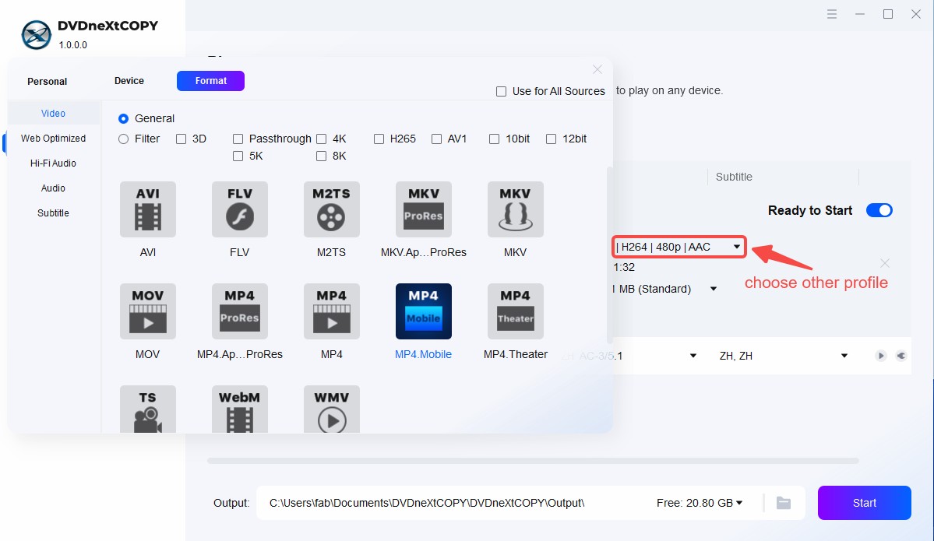
Task: Click the DVDneXtCOPY logo icon
Action: pyautogui.click(x=37, y=35)
